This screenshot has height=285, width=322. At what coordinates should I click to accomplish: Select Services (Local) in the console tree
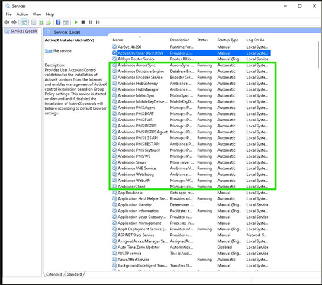[x=21, y=31]
